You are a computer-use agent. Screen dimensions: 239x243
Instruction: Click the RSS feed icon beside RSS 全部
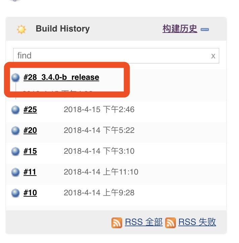(116, 223)
